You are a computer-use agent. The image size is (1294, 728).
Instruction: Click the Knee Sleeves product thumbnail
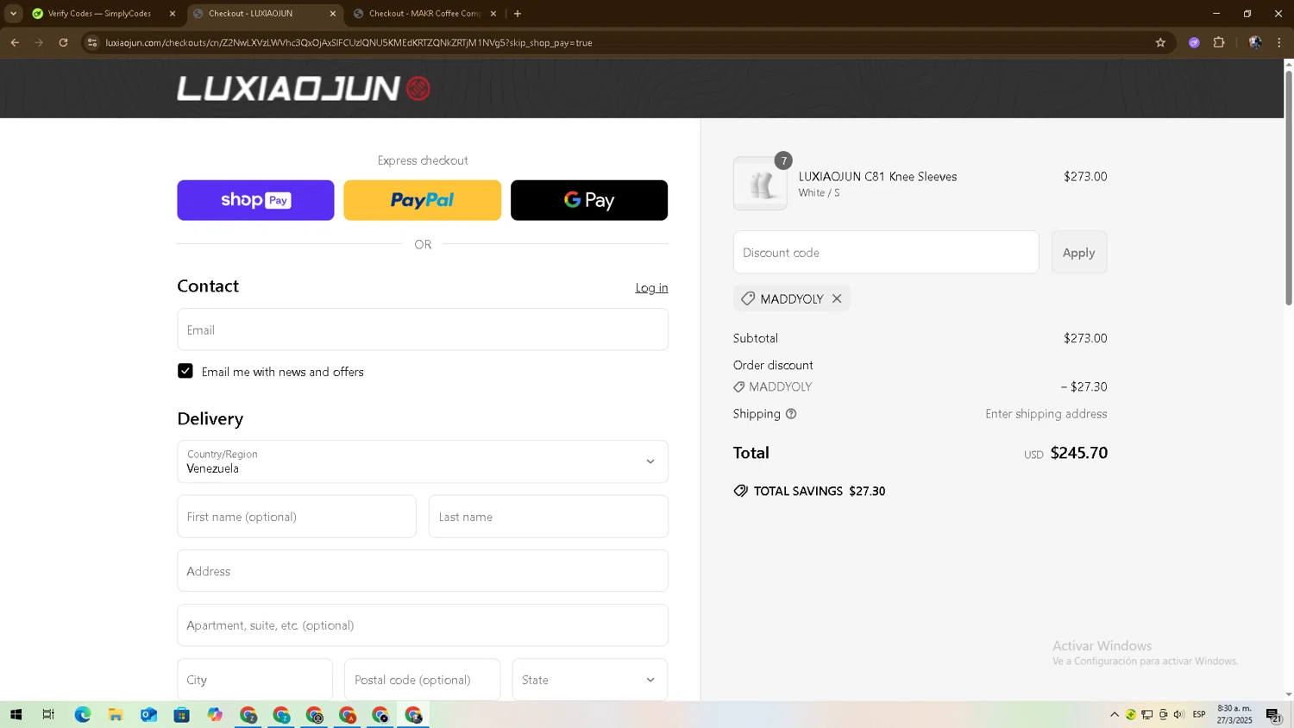[760, 183]
